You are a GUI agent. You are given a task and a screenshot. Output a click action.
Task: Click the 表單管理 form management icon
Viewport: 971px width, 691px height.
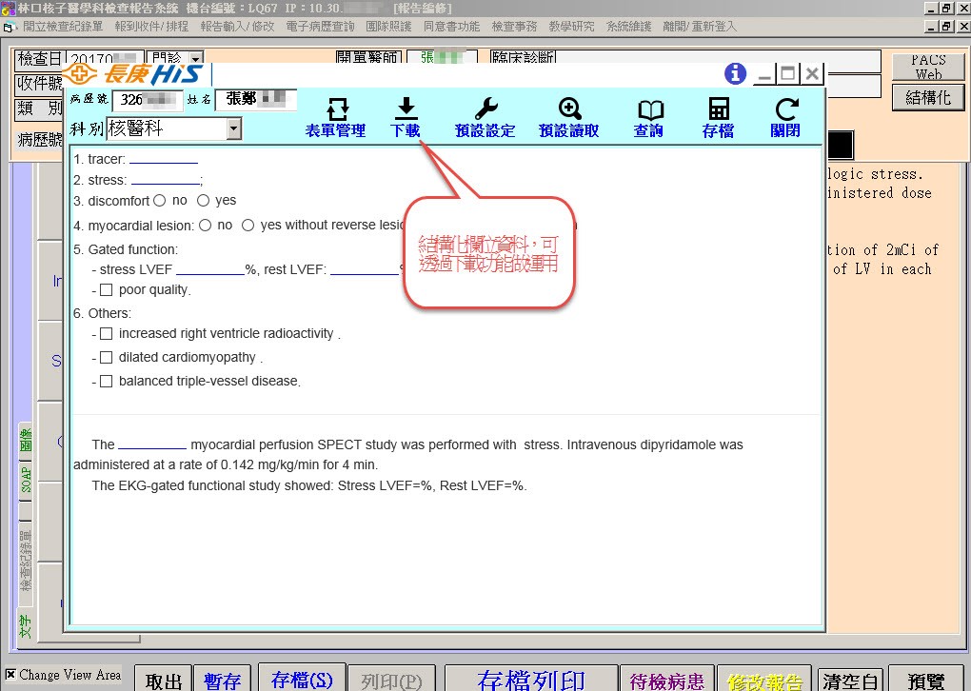tap(336, 109)
